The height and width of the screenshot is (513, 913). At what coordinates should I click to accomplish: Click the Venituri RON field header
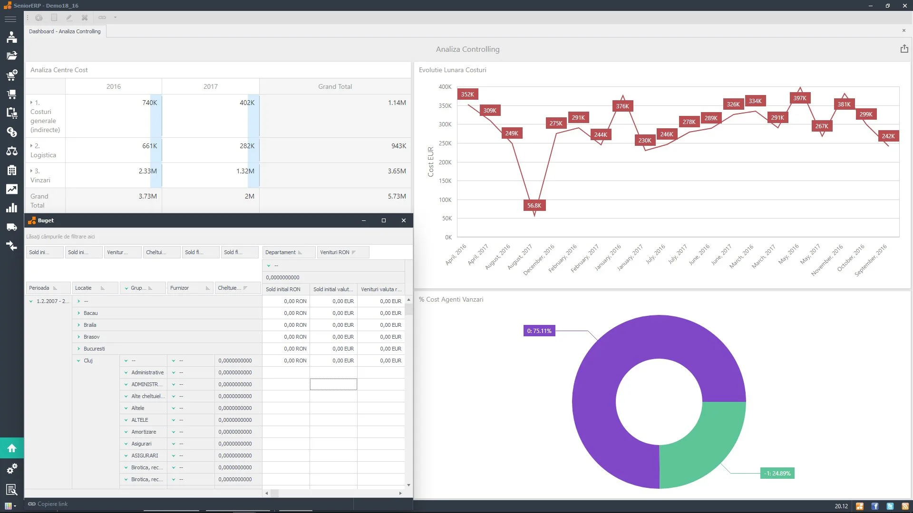(343, 252)
